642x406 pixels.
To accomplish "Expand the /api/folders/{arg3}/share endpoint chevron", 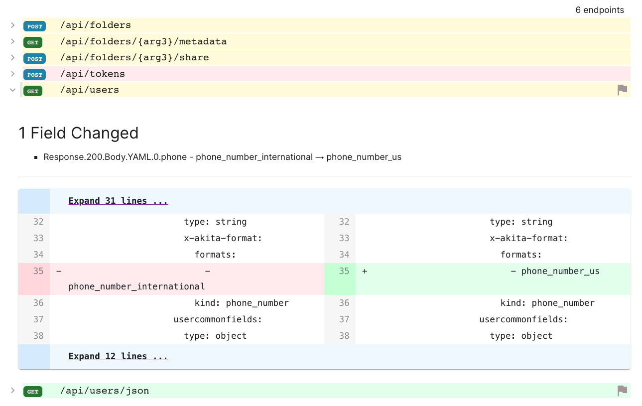I will (x=13, y=57).
